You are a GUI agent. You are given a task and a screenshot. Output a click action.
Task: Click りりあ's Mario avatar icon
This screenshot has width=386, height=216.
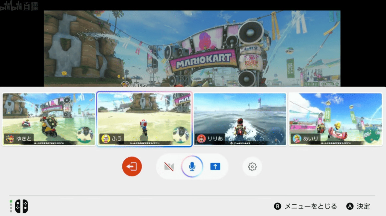pos(201,139)
